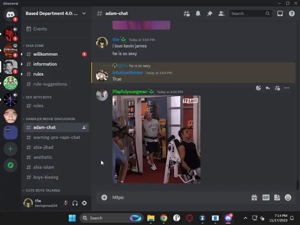
Task: Open notification settings bell in channel header
Action: pos(198,13)
